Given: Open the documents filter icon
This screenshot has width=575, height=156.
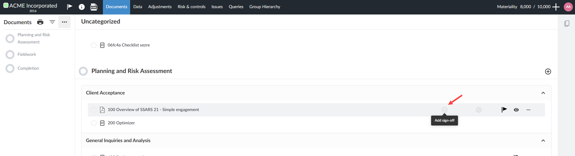Looking at the screenshot, I should (x=52, y=22).
